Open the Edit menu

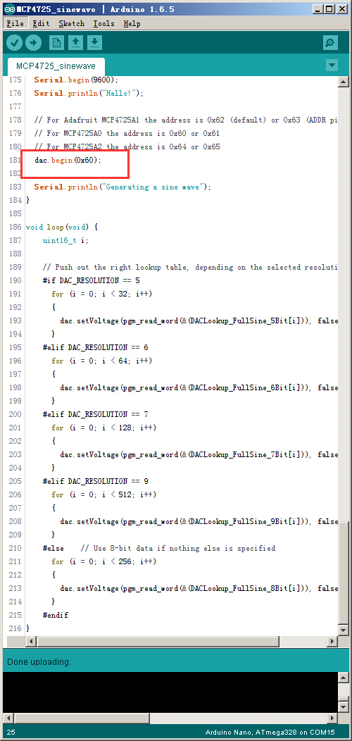(x=41, y=23)
